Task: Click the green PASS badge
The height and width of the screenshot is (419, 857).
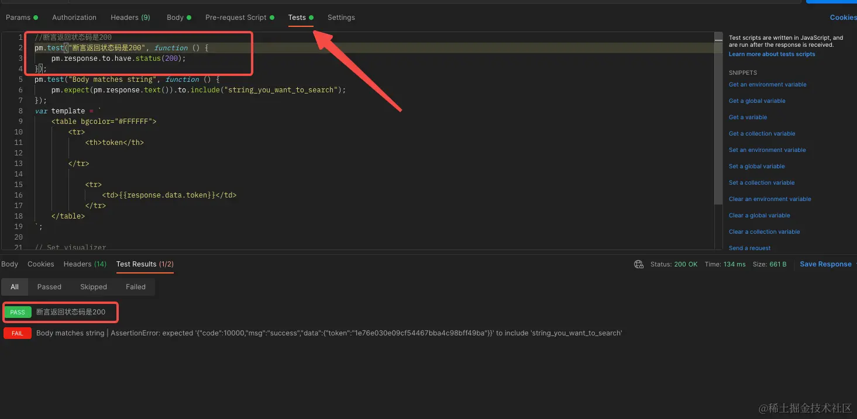Action: pos(18,312)
